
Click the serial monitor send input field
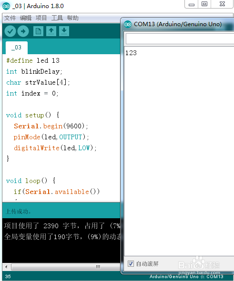coord(180,39)
